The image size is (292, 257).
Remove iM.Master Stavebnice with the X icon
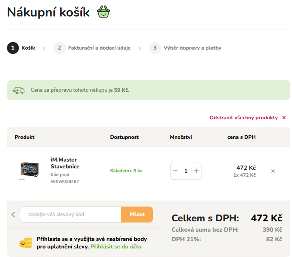coord(273,171)
